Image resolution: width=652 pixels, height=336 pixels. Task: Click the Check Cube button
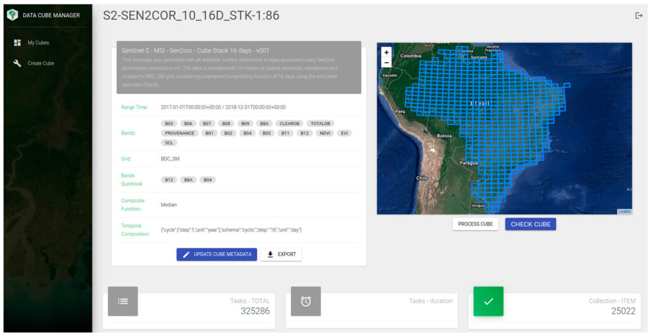(x=530, y=224)
